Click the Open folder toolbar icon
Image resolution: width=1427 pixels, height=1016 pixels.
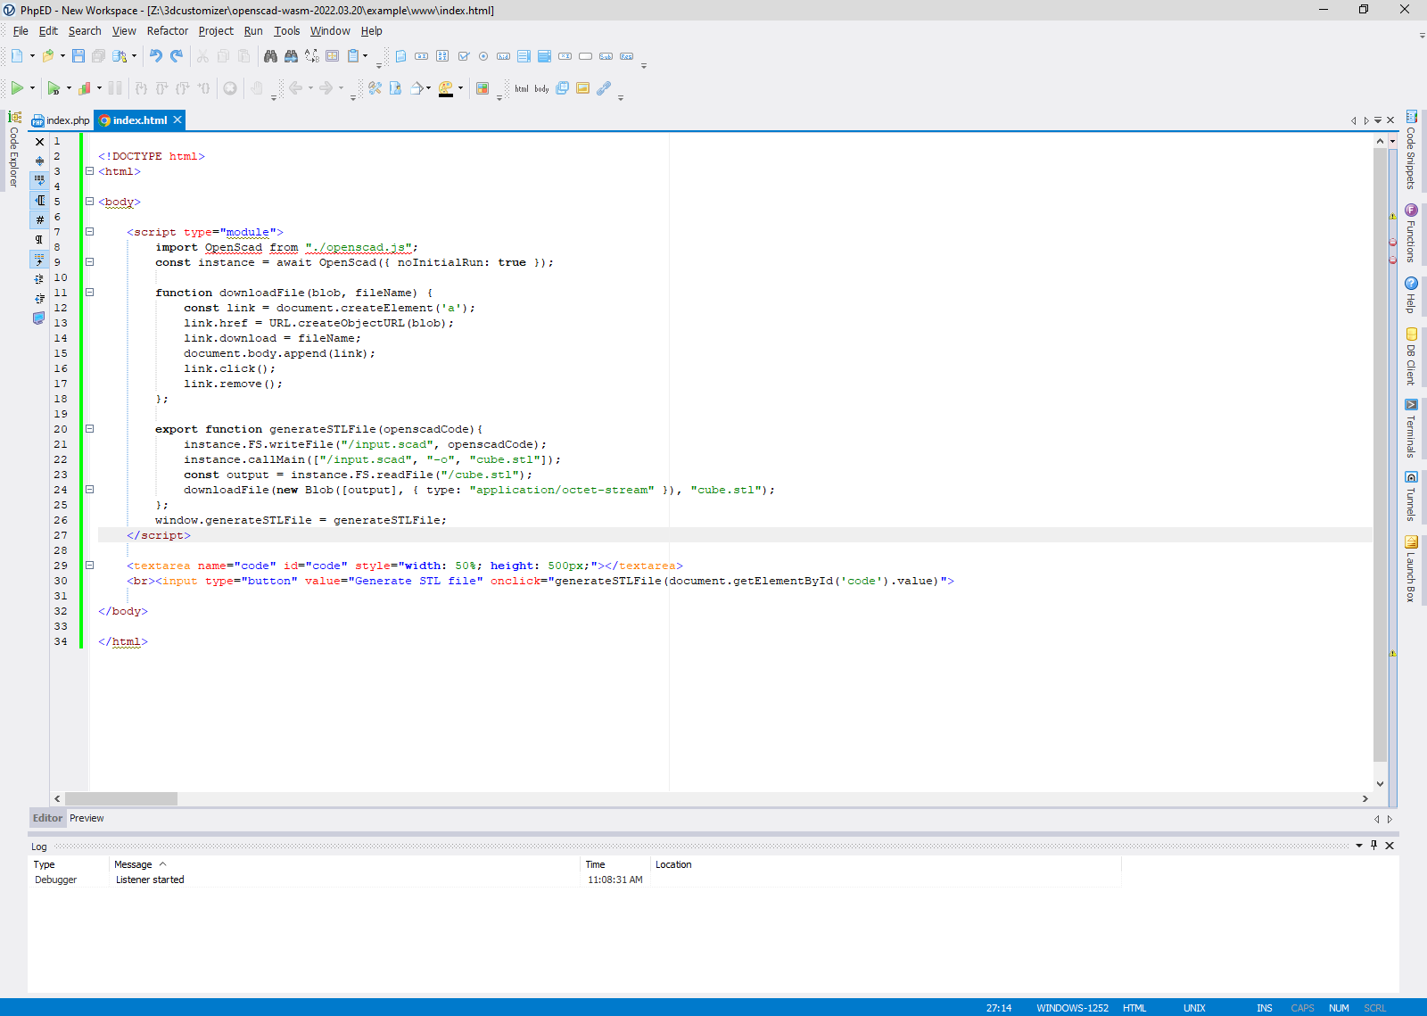tap(48, 56)
